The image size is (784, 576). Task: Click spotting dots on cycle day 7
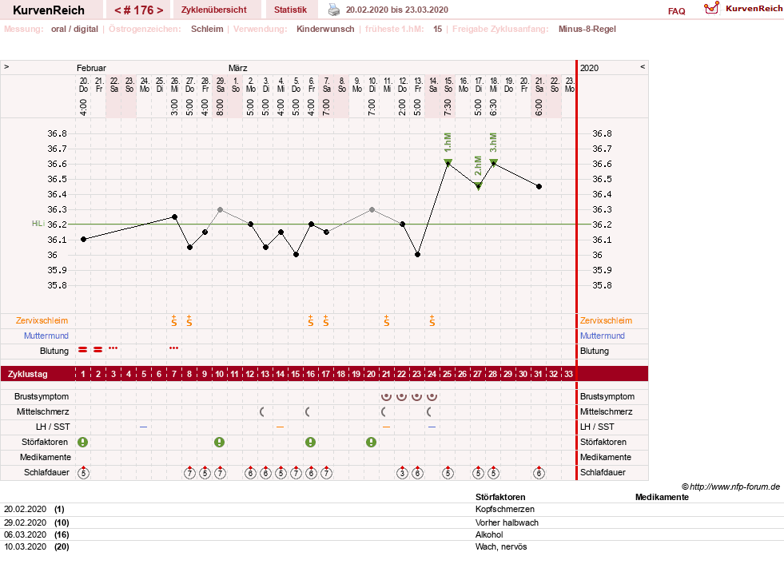174,348
